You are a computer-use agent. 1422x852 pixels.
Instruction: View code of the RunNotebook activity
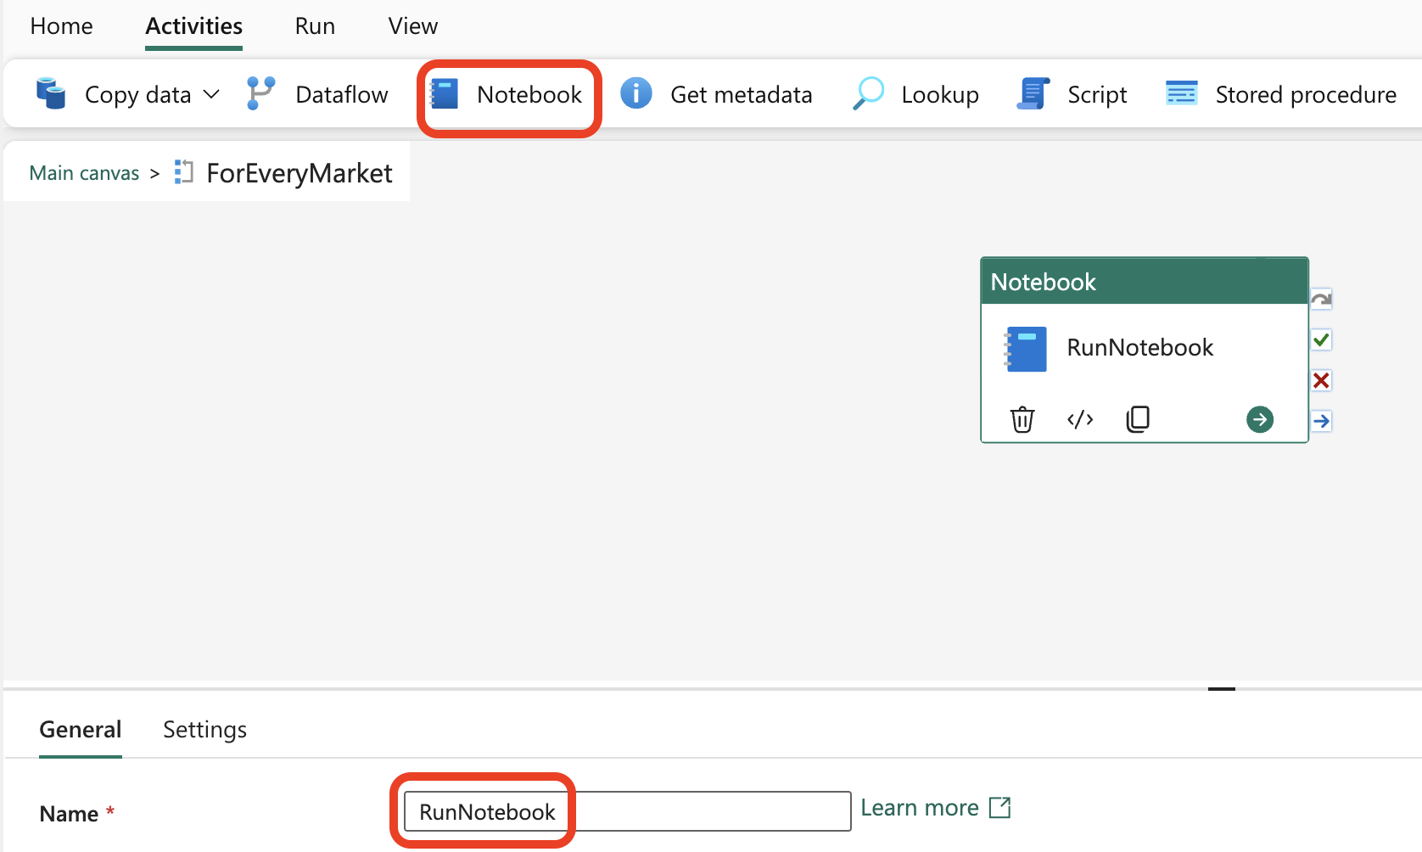pyautogui.click(x=1080, y=419)
